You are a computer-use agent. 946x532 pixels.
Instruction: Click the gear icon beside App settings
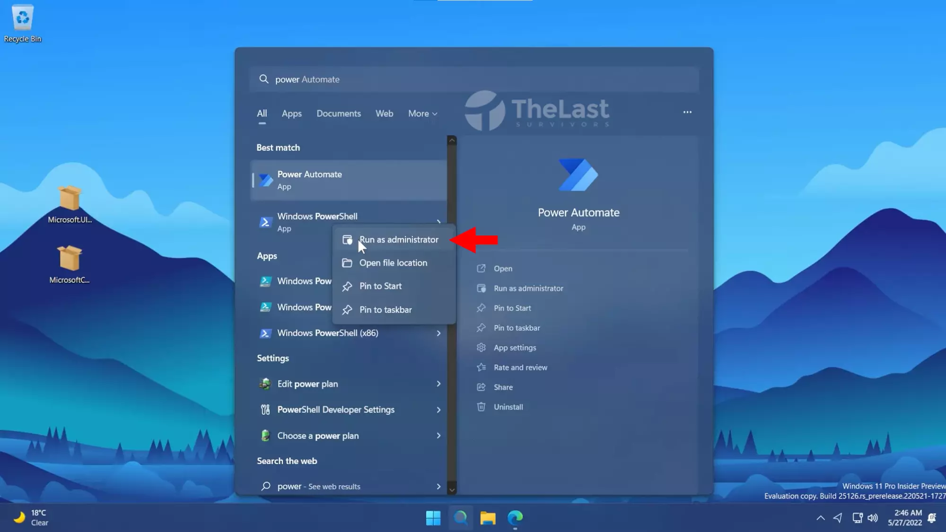481,348
